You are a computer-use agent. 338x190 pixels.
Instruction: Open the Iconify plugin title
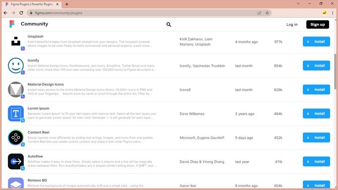point(33,60)
